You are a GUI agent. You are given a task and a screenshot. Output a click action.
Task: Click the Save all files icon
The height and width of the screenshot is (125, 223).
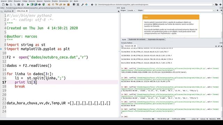[15, 5]
